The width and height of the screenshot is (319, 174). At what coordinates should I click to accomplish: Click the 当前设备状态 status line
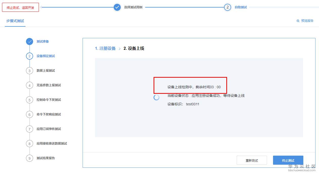click(206, 96)
